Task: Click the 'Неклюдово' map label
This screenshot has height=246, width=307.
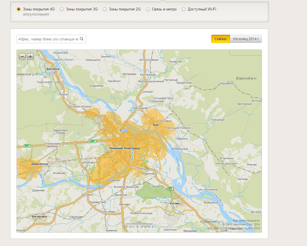Action: pos(141,108)
